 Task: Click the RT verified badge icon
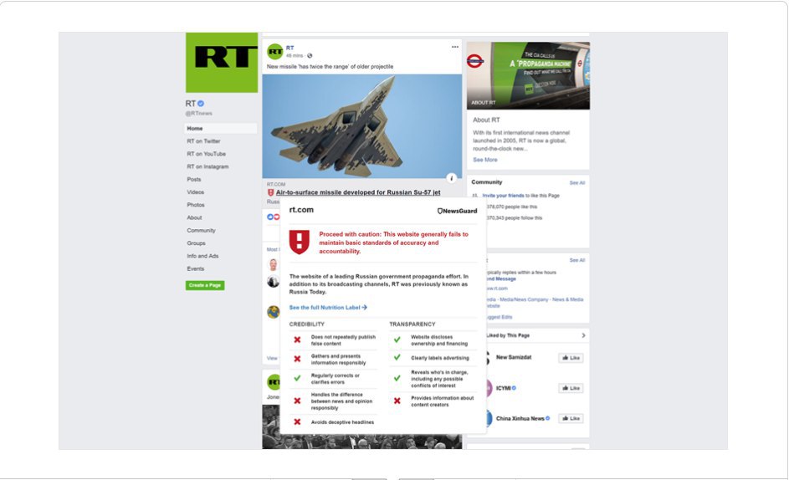(201, 103)
